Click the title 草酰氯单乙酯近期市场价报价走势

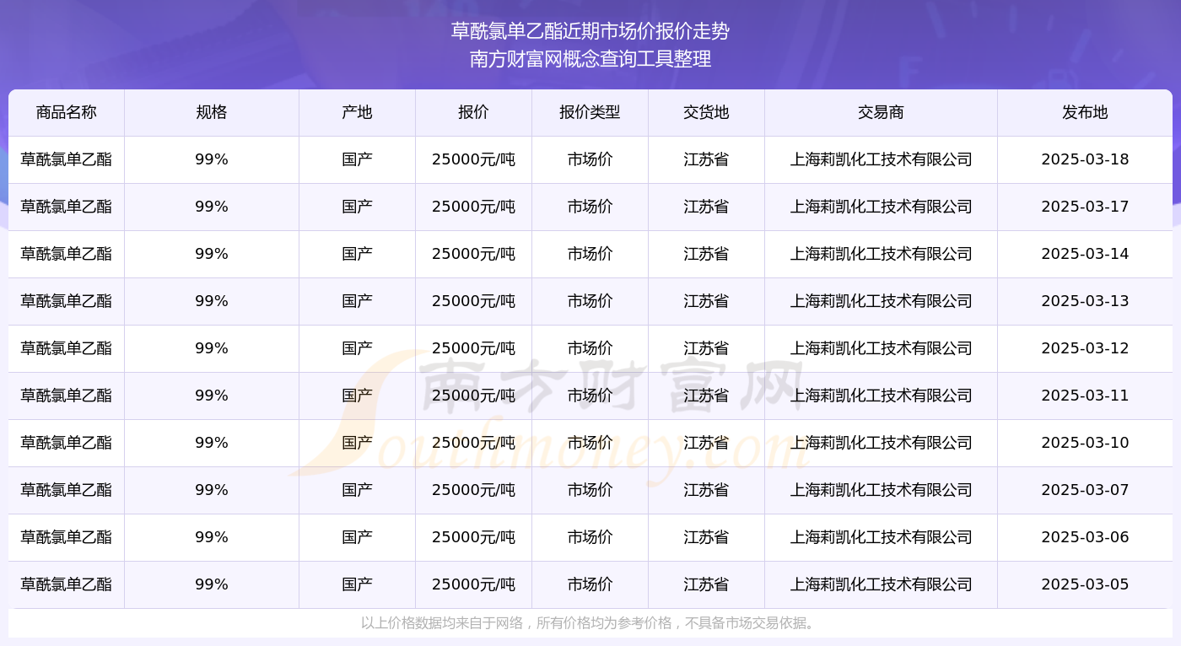click(x=590, y=32)
